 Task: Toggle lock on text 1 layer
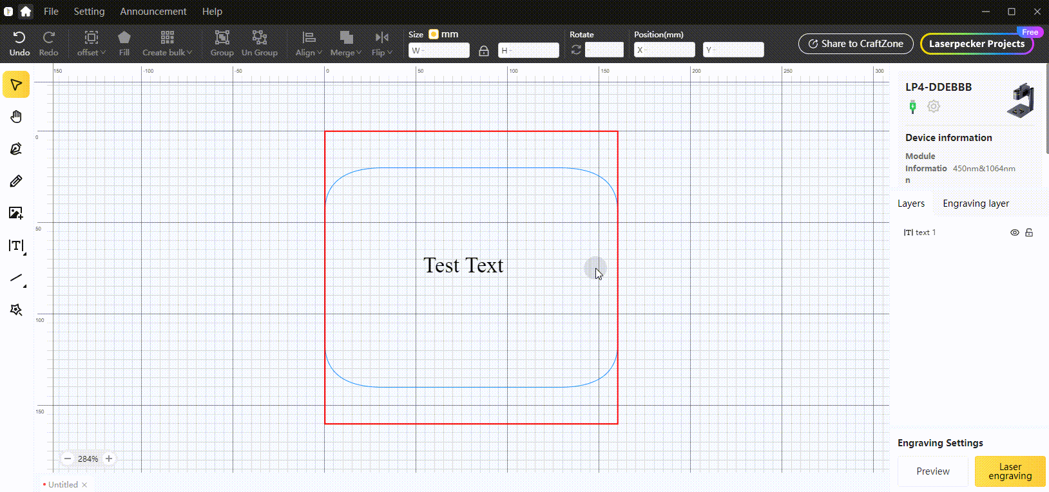1029,232
